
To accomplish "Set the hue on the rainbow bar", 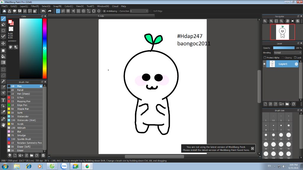I will coord(45,48).
